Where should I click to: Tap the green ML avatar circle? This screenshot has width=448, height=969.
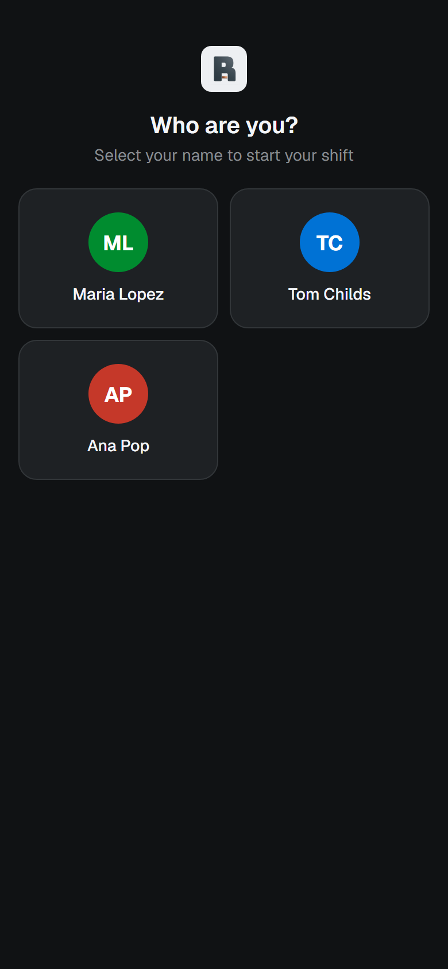point(118,242)
